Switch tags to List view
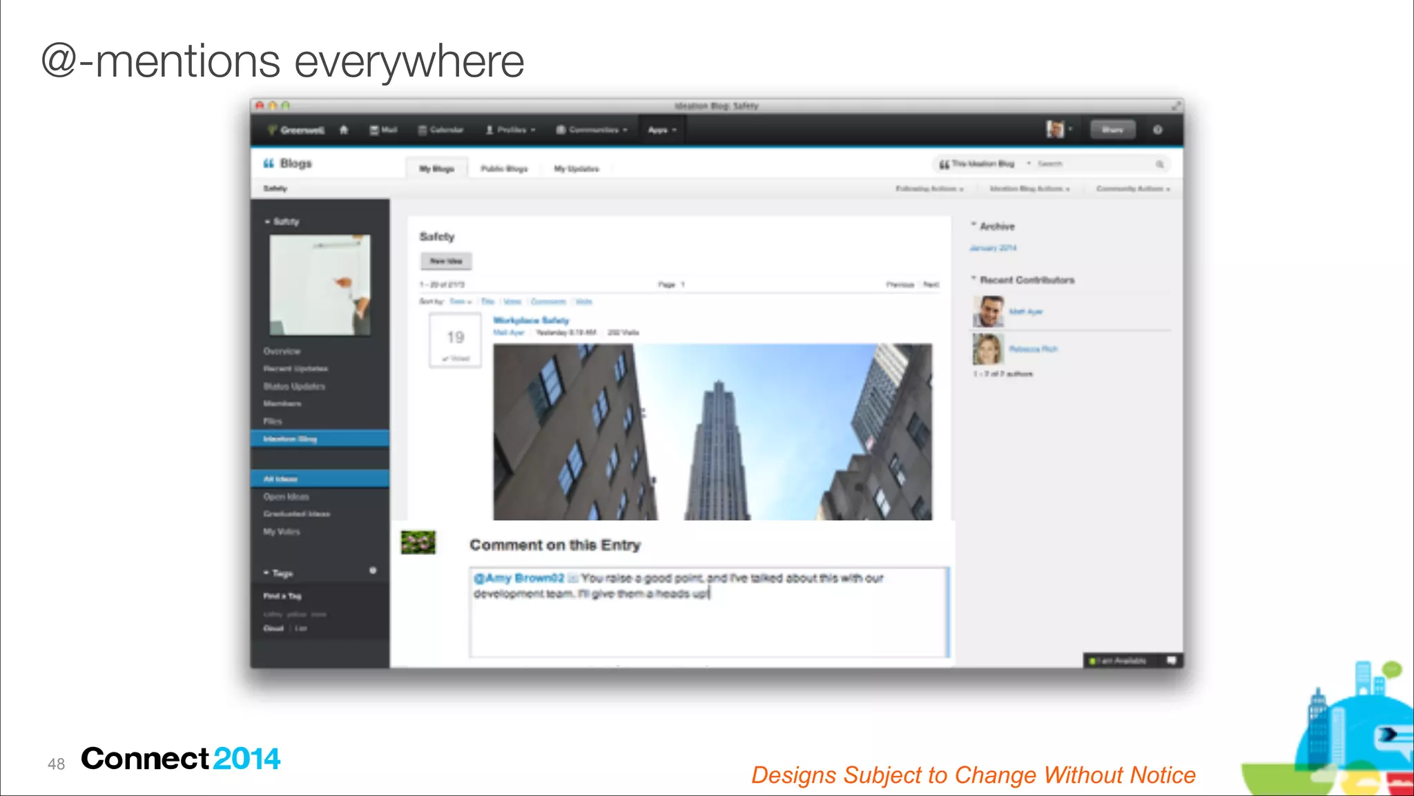This screenshot has height=796, width=1414. 302,628
